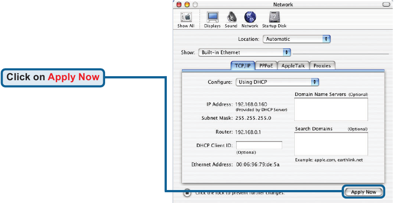The width and height of the screenshot is (394, 203).
Task: Open the Location dropdown set to Automatic
Action: 297,39
